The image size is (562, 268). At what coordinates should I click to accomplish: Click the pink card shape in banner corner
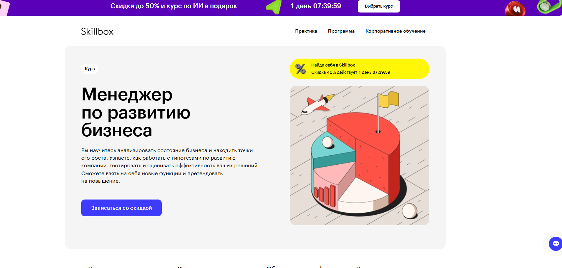pos(4,7)
